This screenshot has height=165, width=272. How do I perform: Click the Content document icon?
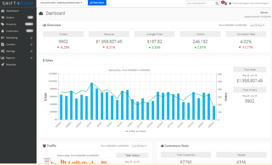2,44
